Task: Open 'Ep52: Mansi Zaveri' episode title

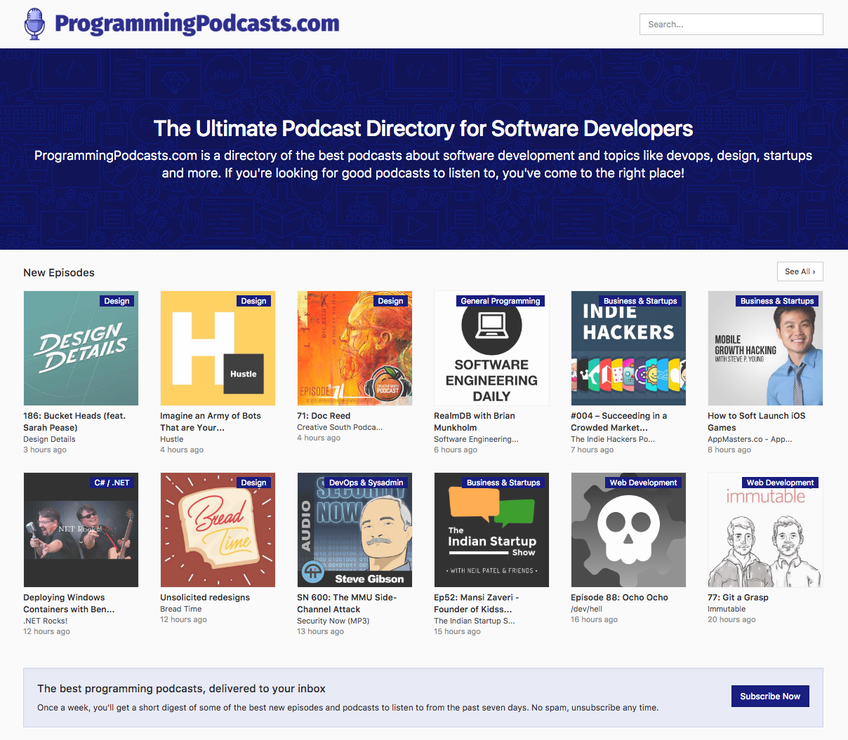Action: pyautogui.click(x=477, y=603)
